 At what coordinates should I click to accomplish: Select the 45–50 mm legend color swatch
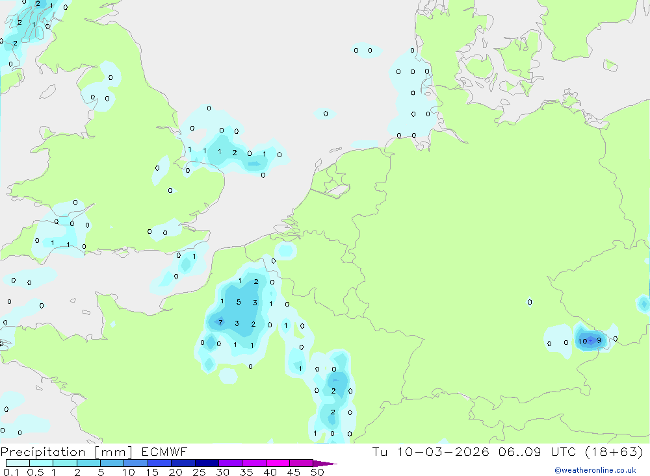coord(301,463)
